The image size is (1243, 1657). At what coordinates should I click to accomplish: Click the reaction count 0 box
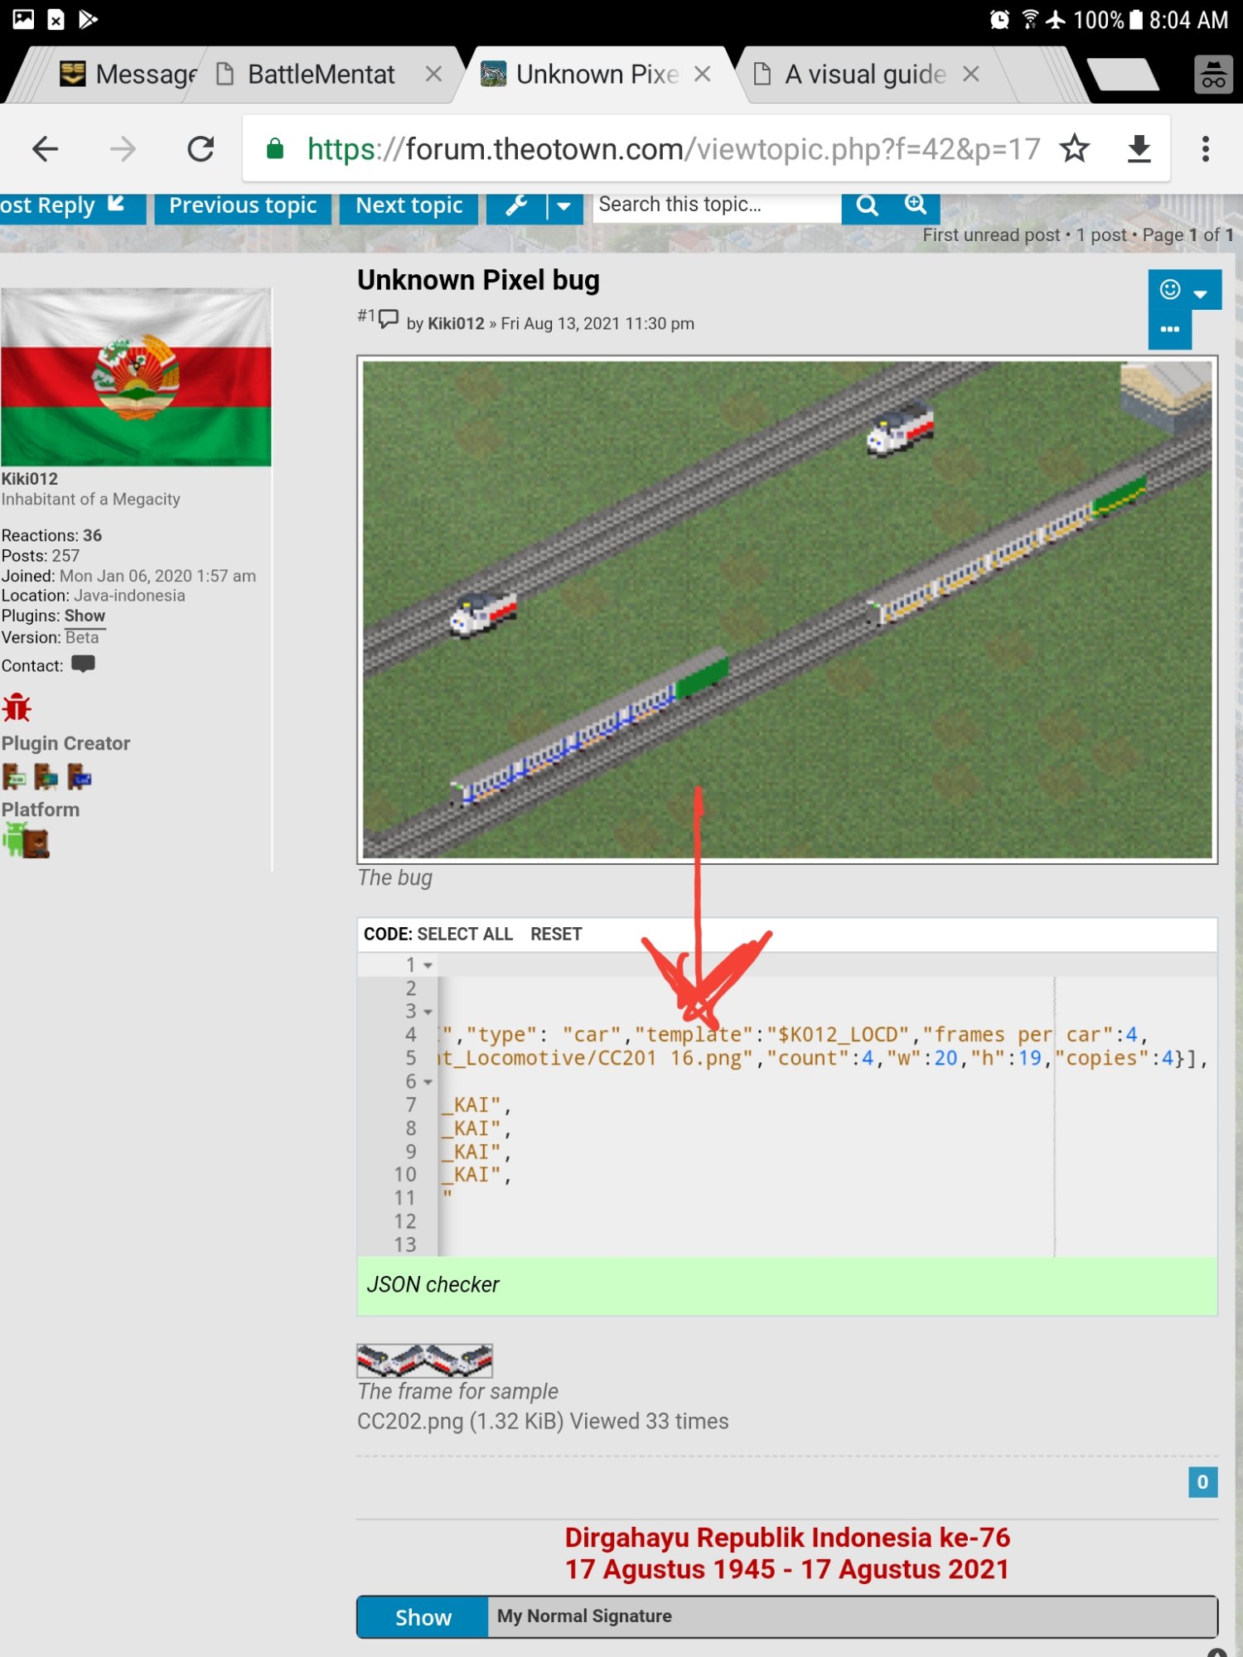1202,1481
